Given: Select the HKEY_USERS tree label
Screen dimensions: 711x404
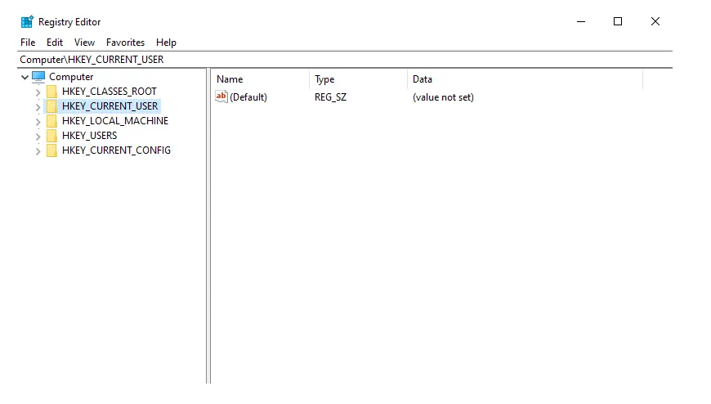Looking at the screenshot, I should (89, 135).
